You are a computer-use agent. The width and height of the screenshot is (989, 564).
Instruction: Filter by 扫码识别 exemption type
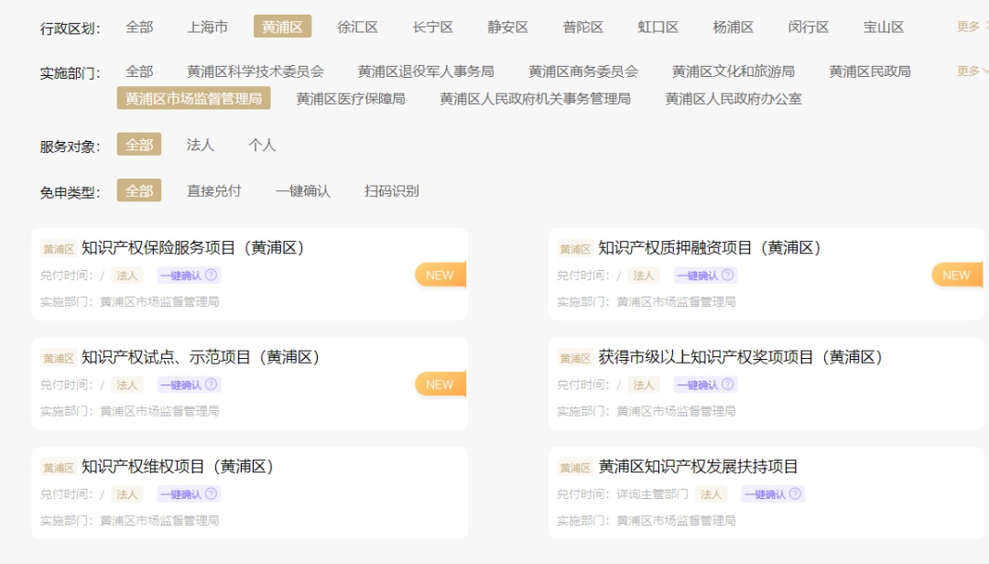[391, 191]
